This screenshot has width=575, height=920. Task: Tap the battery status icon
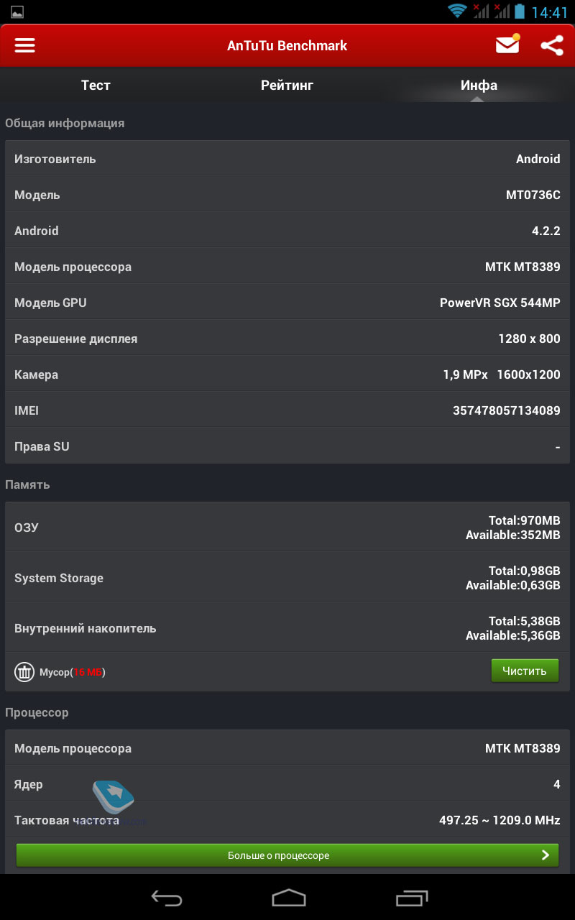(520, 11)
